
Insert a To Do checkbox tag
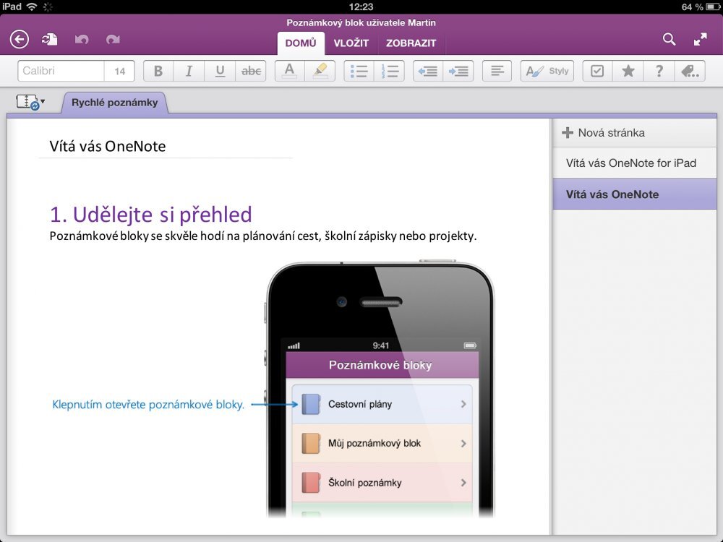click(x=596, y=70)
